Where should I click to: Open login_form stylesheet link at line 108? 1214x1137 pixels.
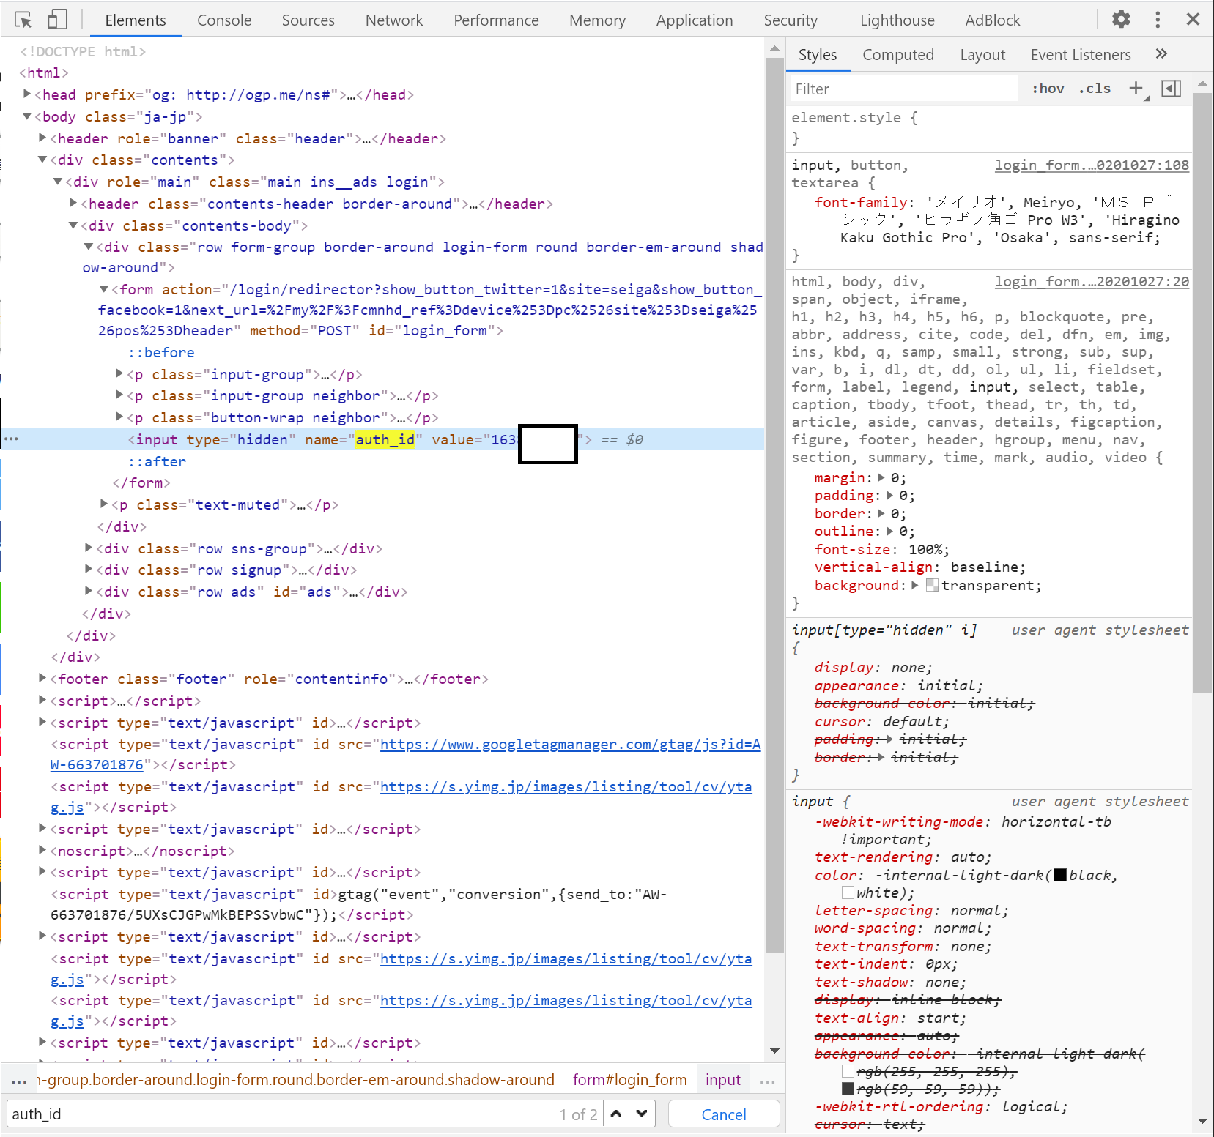click(1092, 165)
